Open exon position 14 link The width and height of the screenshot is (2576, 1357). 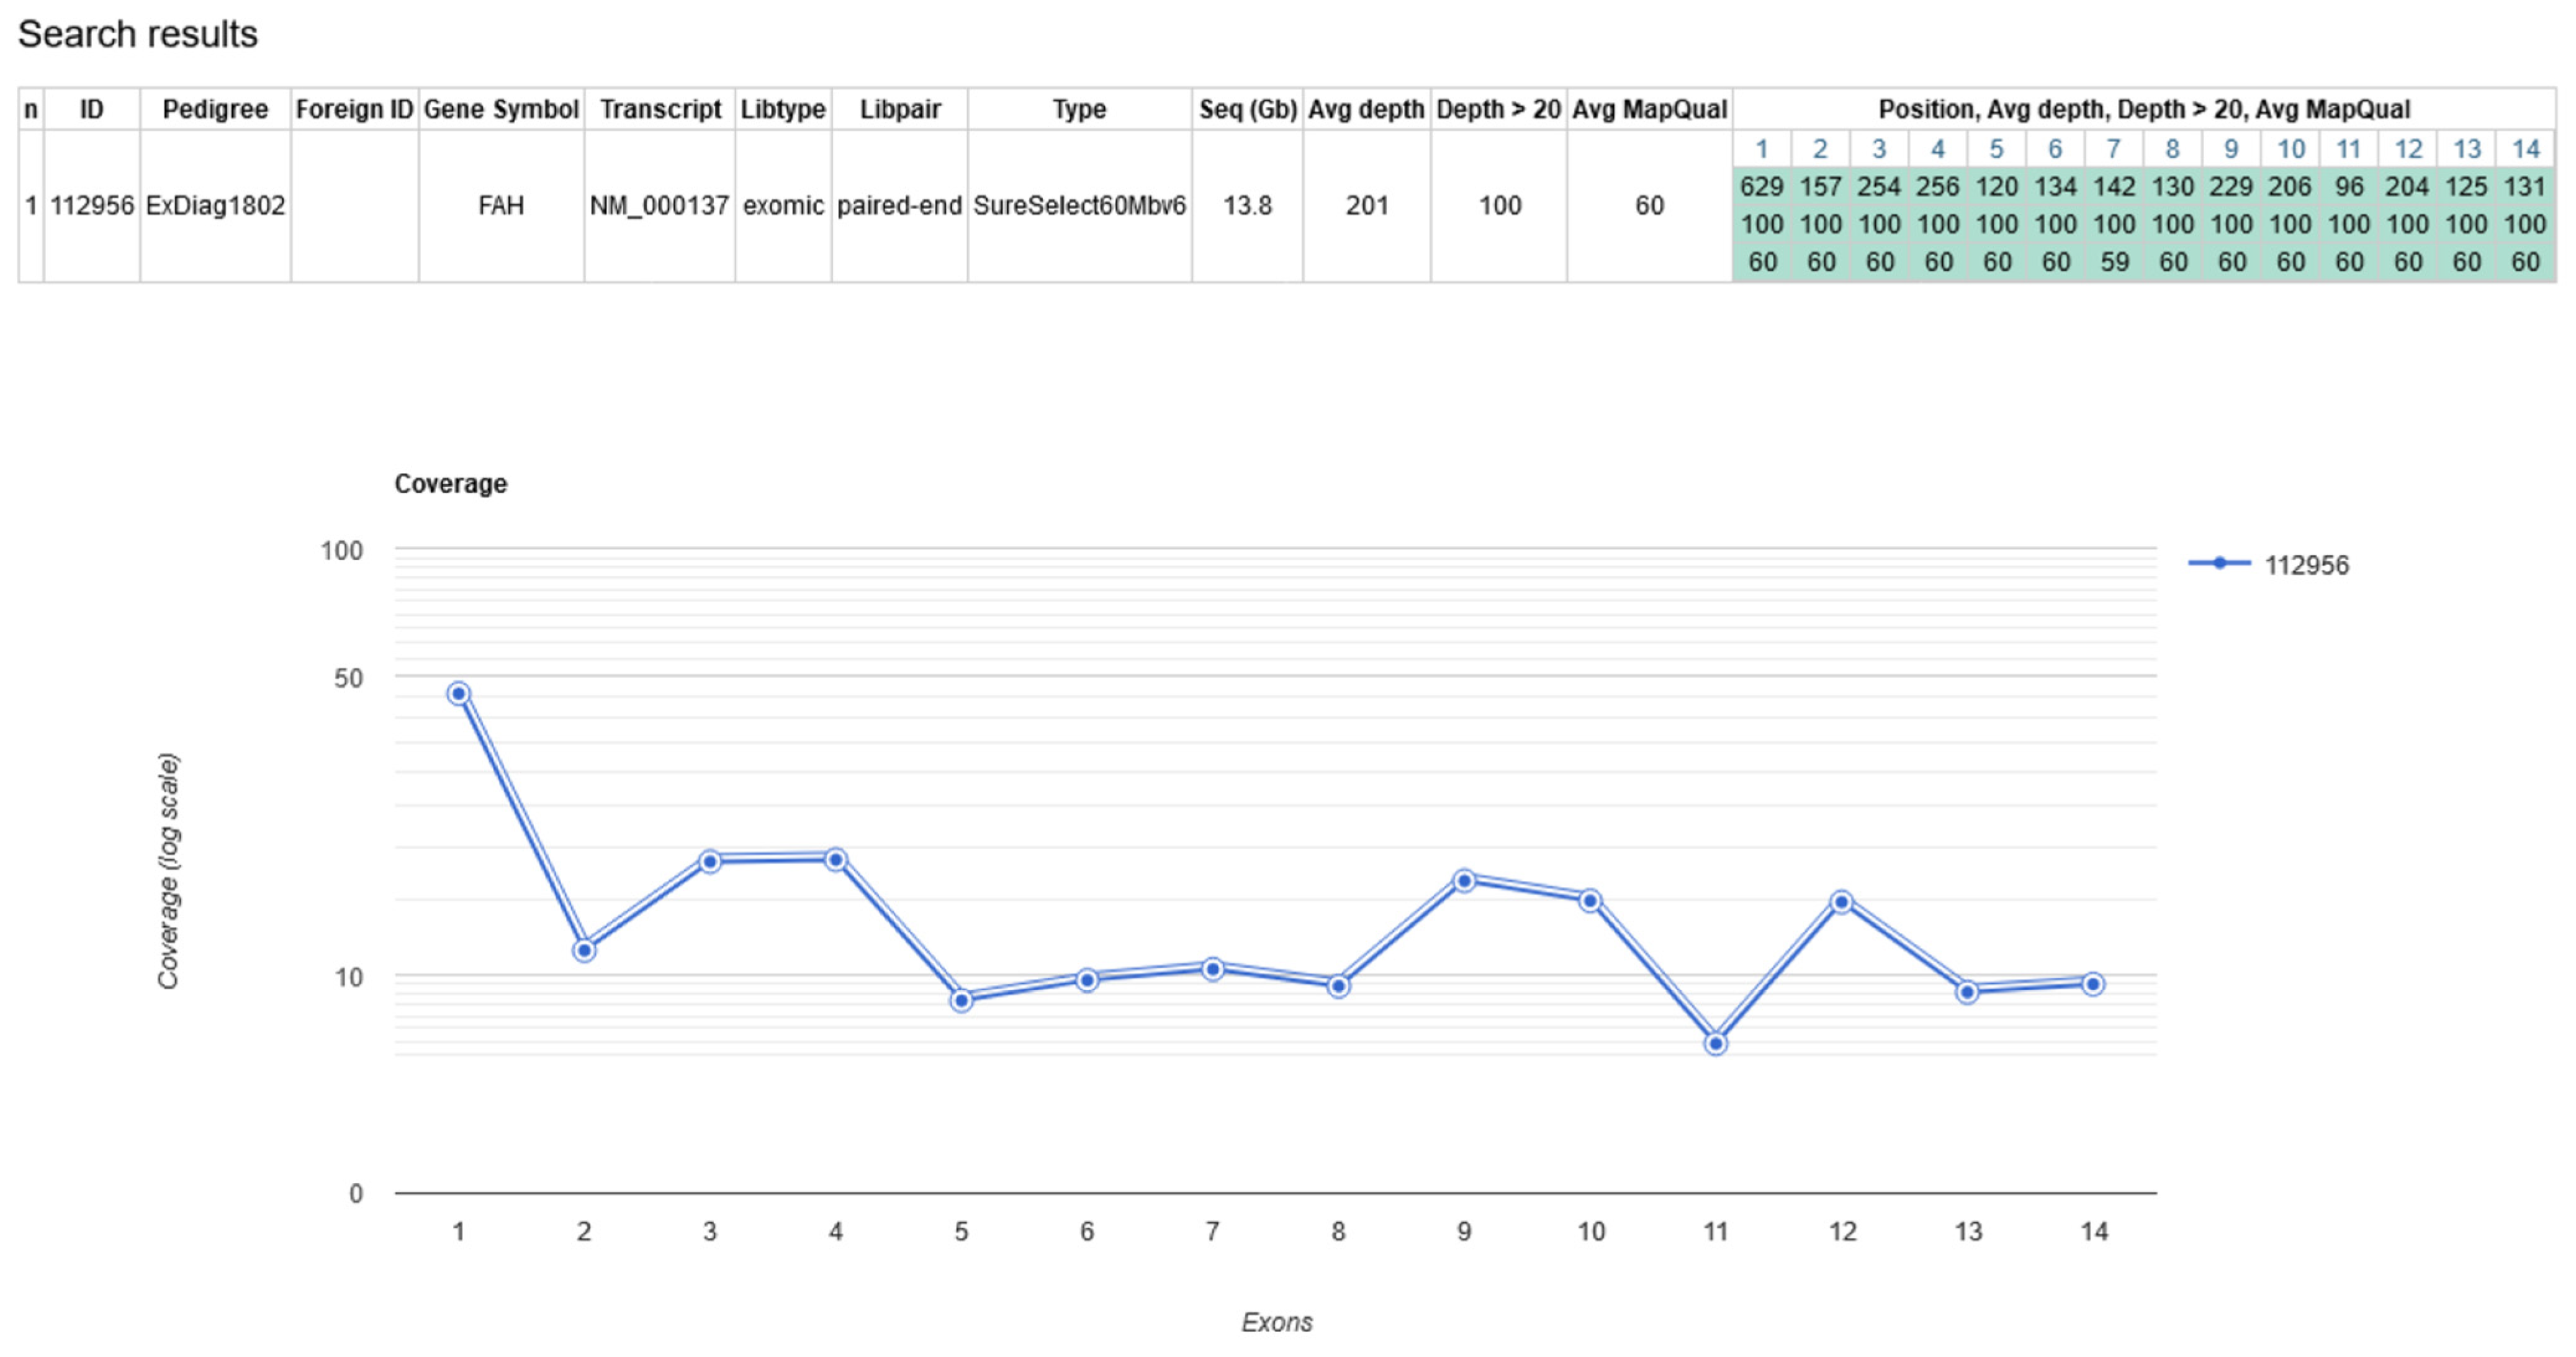2526,149
